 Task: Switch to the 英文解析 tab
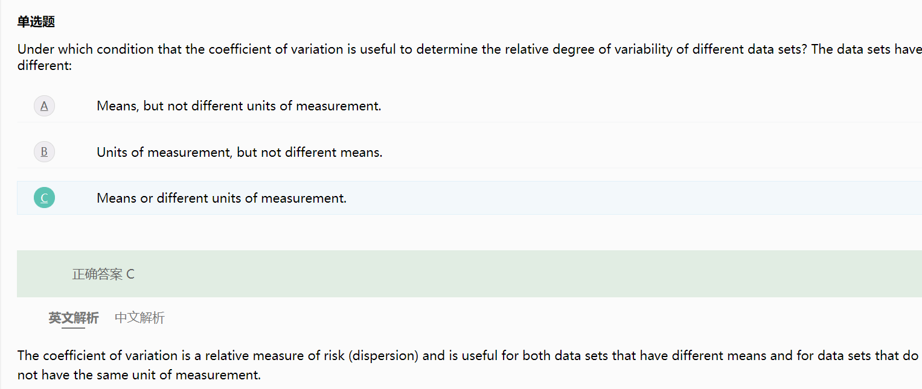(x=74, y=318)
